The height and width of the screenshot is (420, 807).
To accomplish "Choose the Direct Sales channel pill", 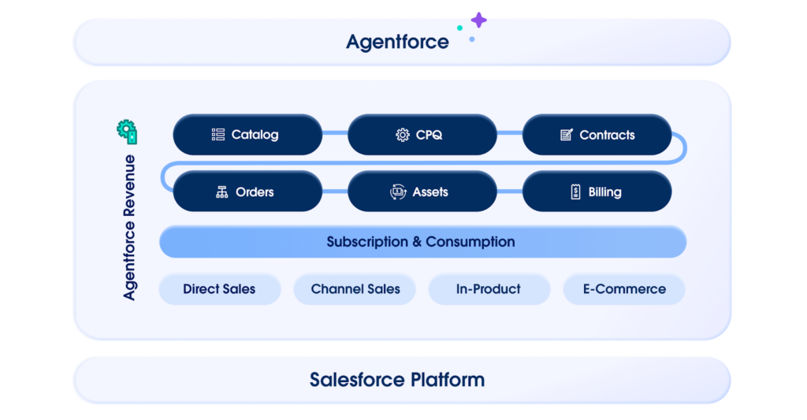I will click(219, 289).
